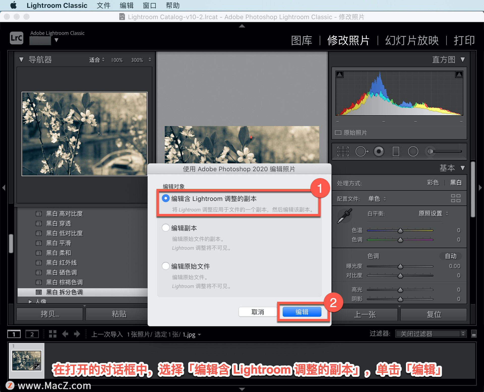This screenshot has width=484, height=392.
Task: Open the 窗口 menu
Action: pyautogui.click(x=150, y=5)
